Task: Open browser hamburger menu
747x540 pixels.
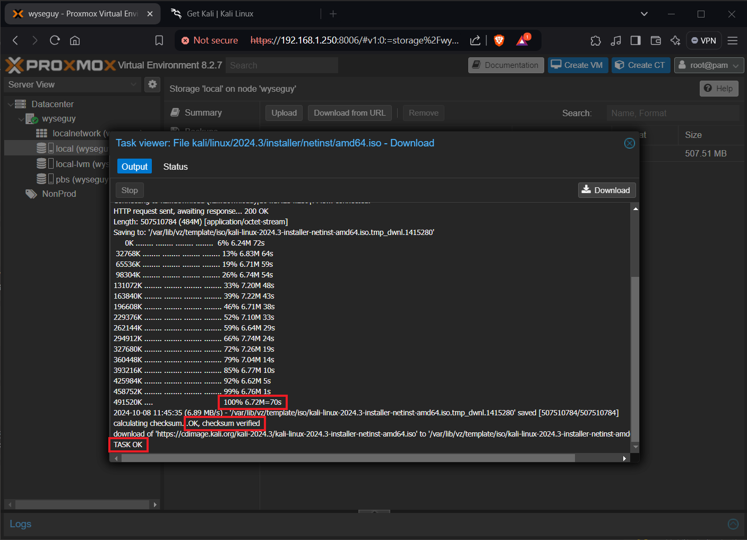Action: pos(733,40)
